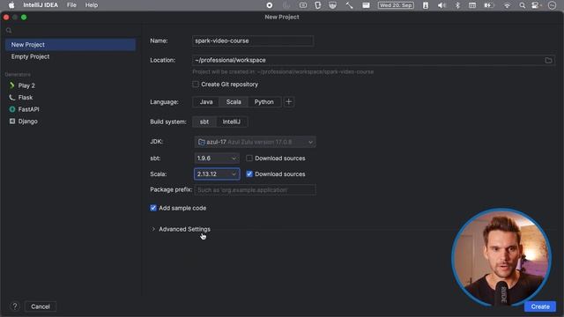
Task: Click the Play 2 generator icon
Action: pyautogui.click(x=11, y=85)
